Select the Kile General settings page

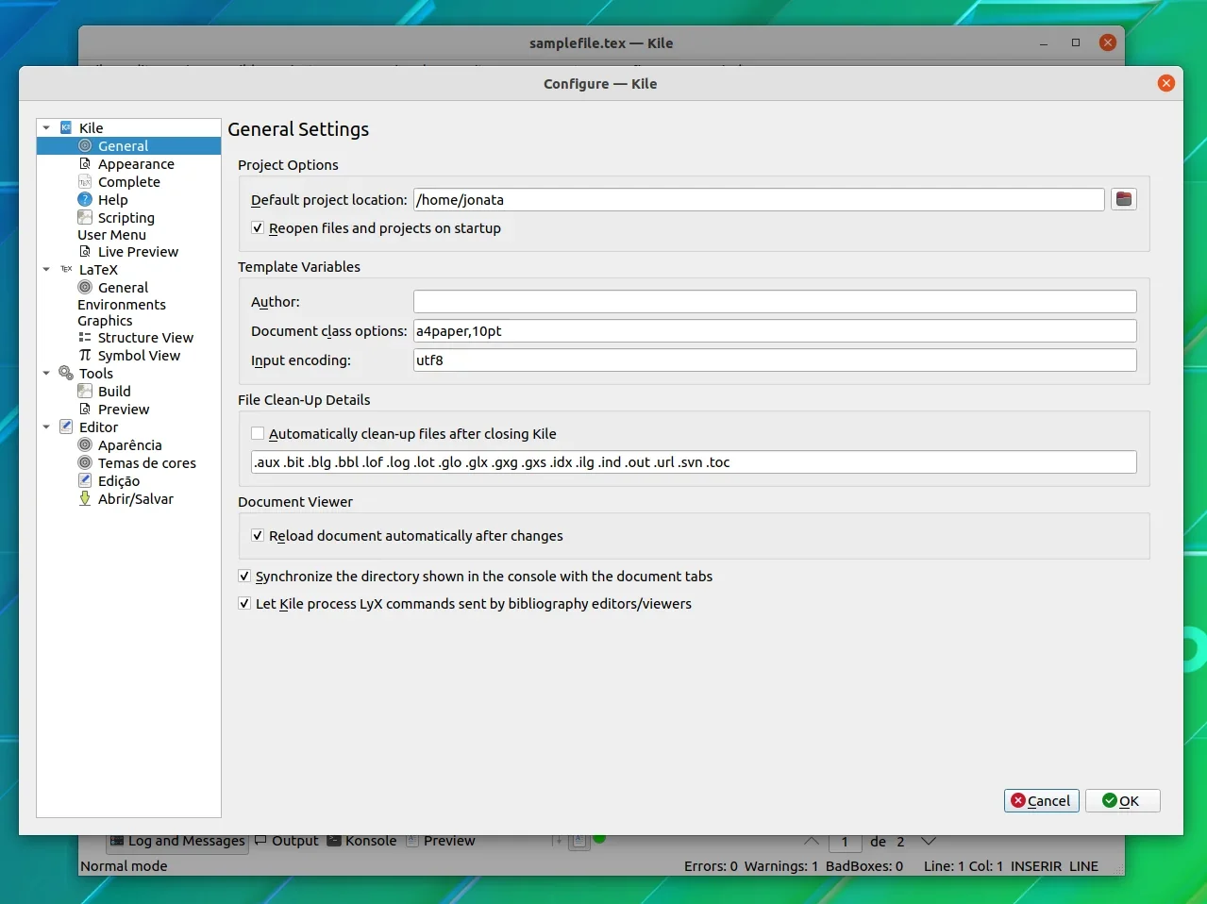(128, 146)
